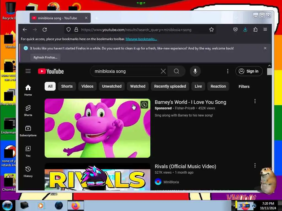Click the scrollbar up arrow
The width and height of the screenshot is (282, 211).
point(269,66)
